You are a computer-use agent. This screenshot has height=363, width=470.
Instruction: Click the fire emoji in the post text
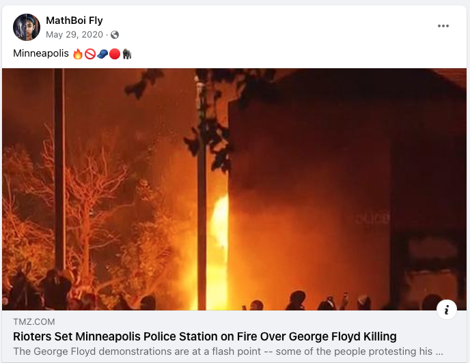78,54
